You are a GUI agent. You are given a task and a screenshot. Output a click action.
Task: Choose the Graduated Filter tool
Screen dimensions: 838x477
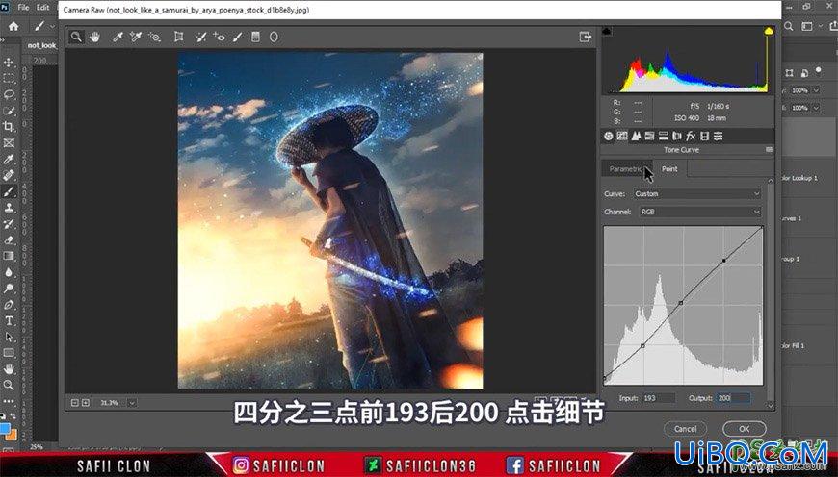[255, 37]
